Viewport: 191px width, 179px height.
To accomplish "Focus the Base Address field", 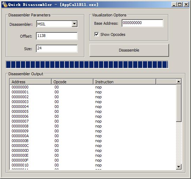I will coord(143,23).
